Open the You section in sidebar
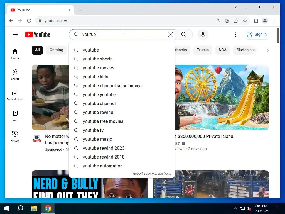This screenshot has width=285, height=214. pos(15,116)
